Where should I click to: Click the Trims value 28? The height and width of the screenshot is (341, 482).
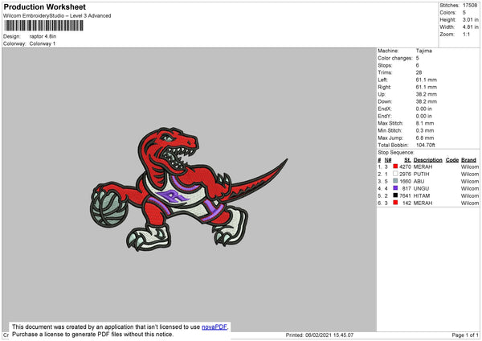coord(419,72)
